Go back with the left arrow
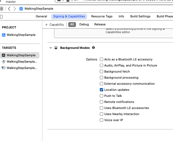Viewport: 173px width, 141px height. point(9,9)
